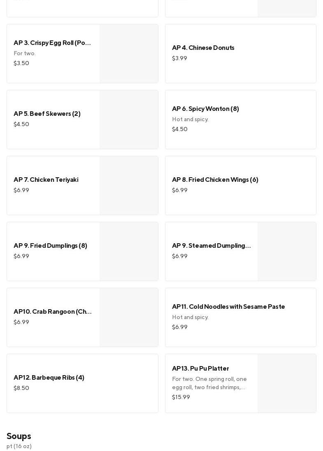This screenshot has width=323, height=451.
Task: Click the AP 5. Beef Skewers (2) title
Action: (47, 114)
